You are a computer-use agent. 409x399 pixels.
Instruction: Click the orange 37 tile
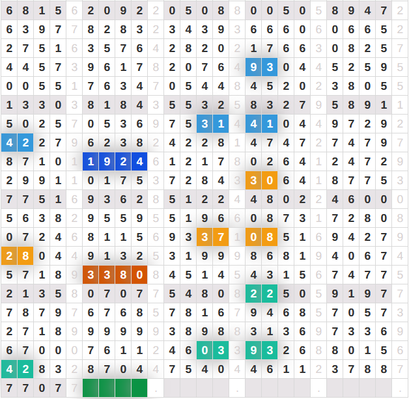(213, 238)
